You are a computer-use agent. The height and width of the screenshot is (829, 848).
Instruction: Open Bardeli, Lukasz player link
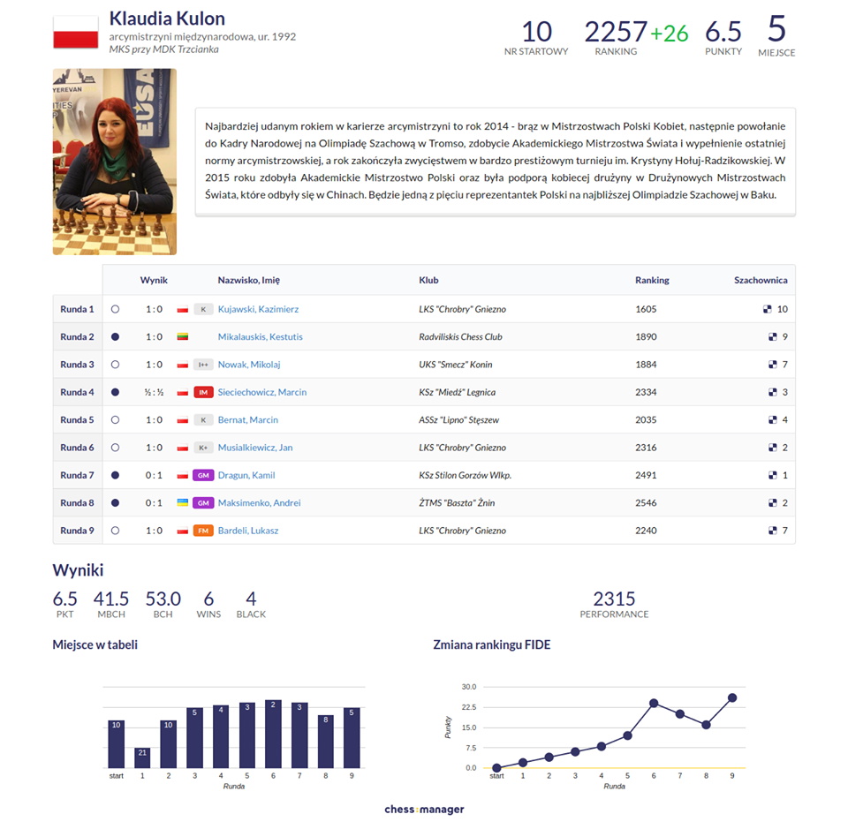(x=247, y=530)
